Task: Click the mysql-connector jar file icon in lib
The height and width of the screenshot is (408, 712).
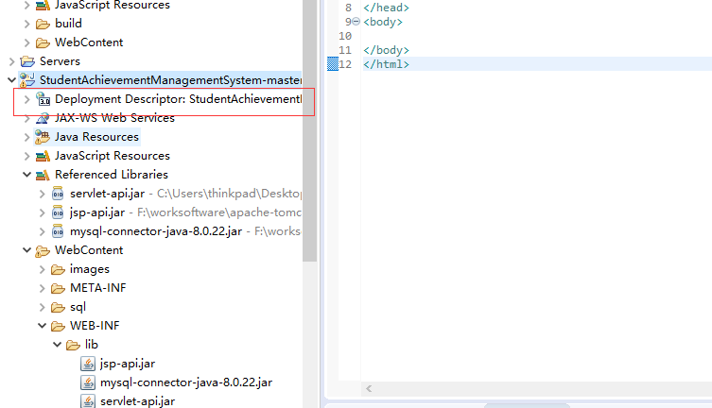Action: [88, 382]
